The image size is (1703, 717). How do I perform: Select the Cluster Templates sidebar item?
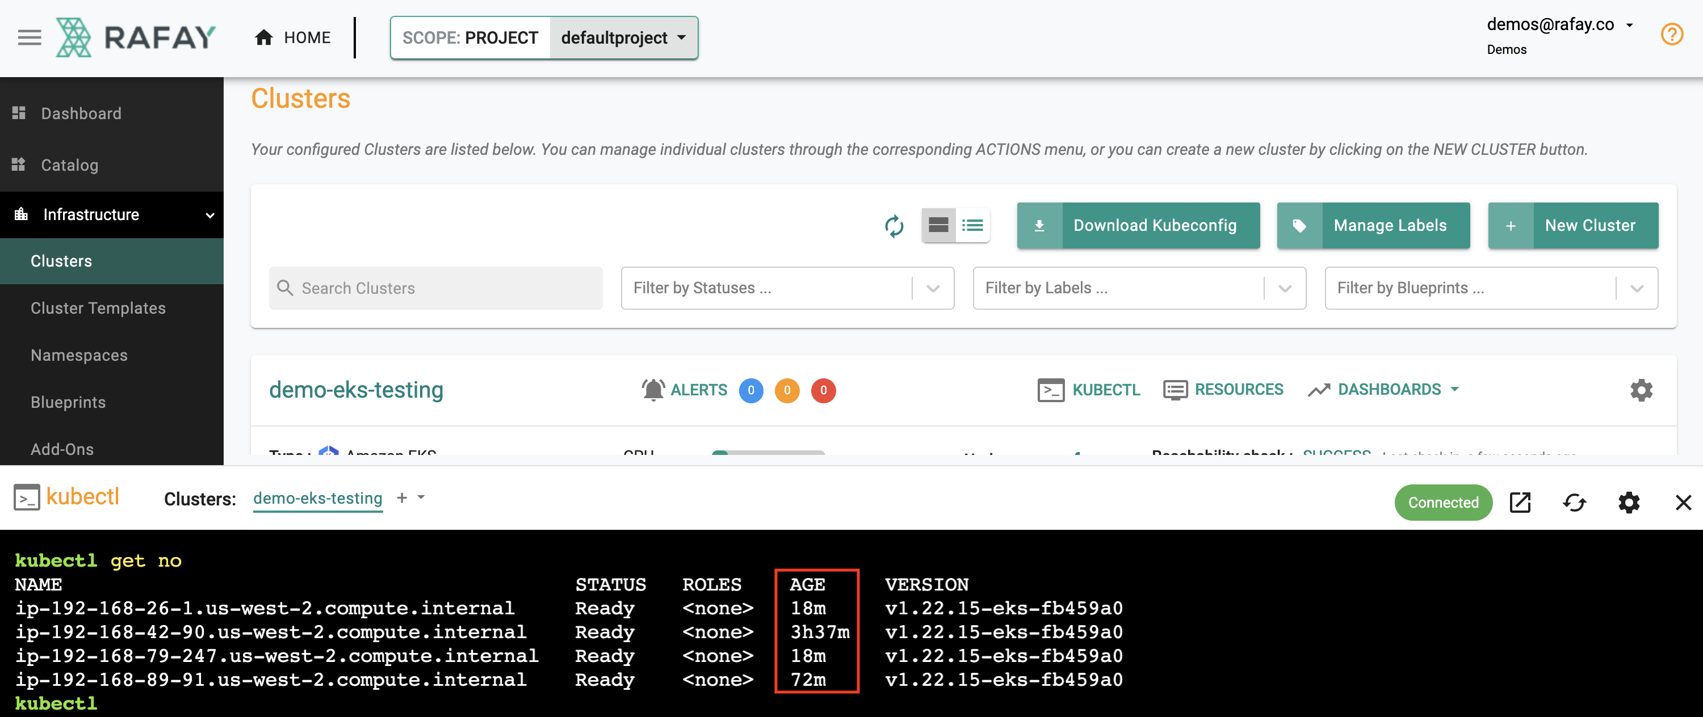[99, 308]
